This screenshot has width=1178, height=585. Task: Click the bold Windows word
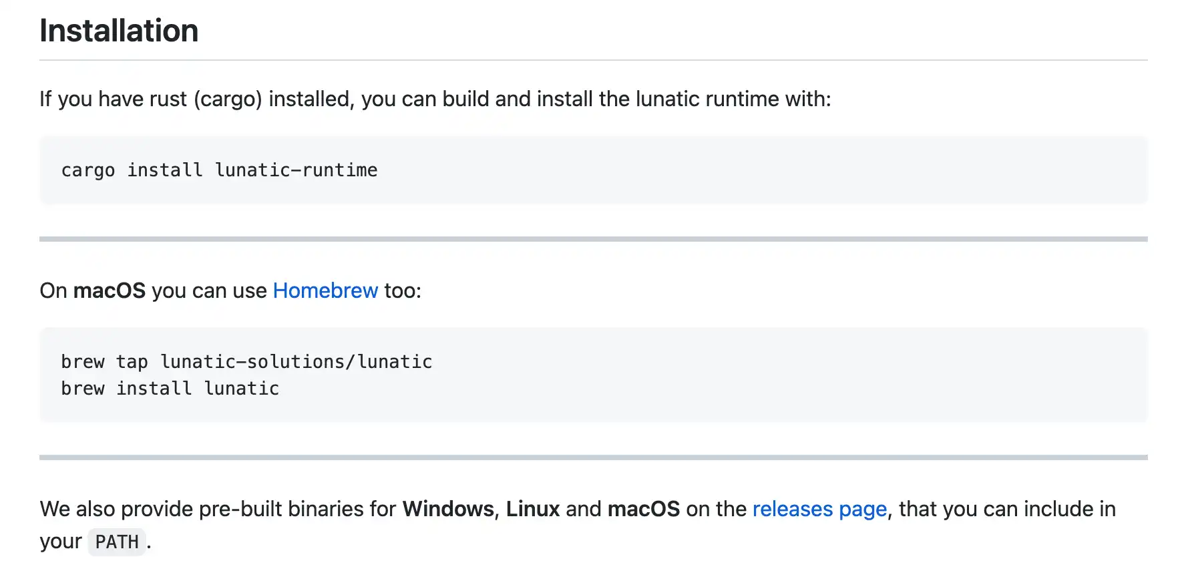[x=448, y=509]
